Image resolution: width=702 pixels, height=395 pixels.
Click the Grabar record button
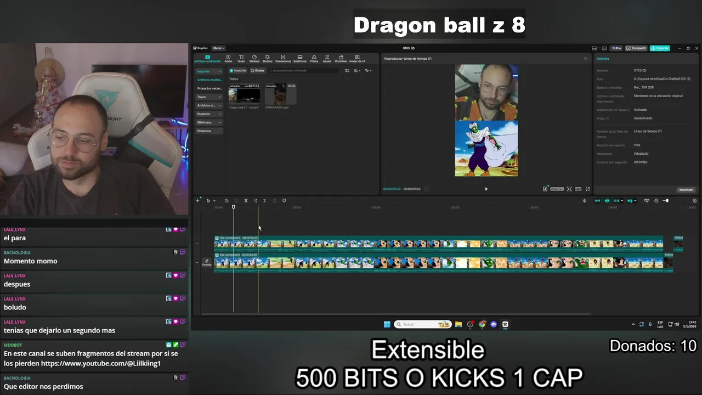click(x=258, y=70)
